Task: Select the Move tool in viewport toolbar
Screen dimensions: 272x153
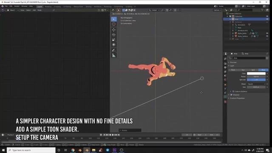Action: [x=114, y=30]
